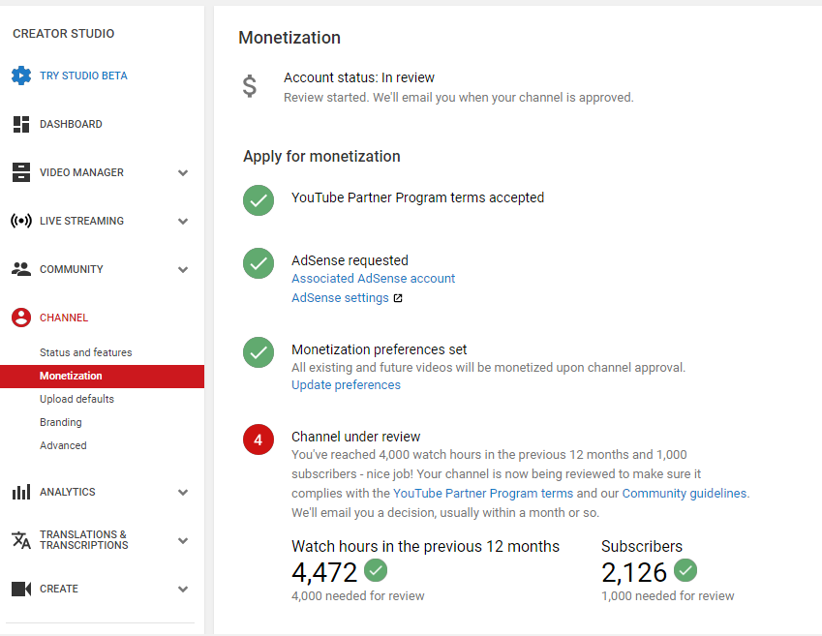Open the Live Streaming menu

pos(81,221)
